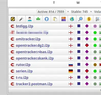The width and height of the screenshot is (101, 95).
Task: Click the Active: 814 / 7559 button
Action: click(x=51, y=12)
